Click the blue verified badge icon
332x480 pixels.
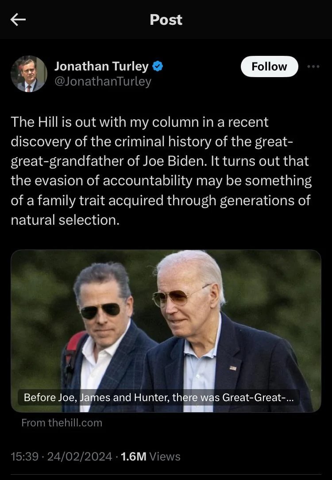tap(158, 66)
